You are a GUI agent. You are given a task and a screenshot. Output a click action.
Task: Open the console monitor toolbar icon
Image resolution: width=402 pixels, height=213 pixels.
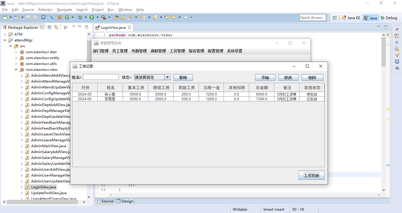tap(43, 17)
